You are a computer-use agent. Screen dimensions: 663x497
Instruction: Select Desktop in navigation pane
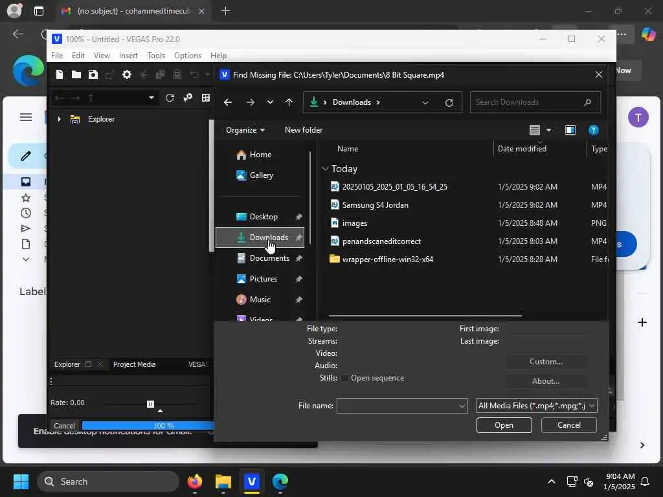264,217
